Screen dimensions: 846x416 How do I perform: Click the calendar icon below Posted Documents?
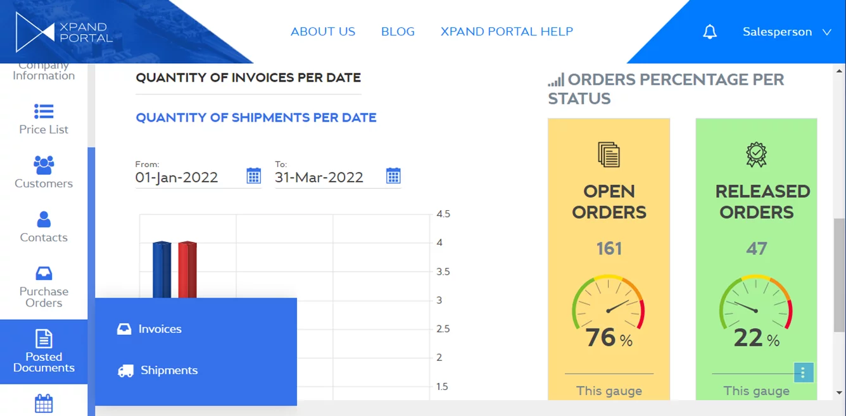(44, 403)
